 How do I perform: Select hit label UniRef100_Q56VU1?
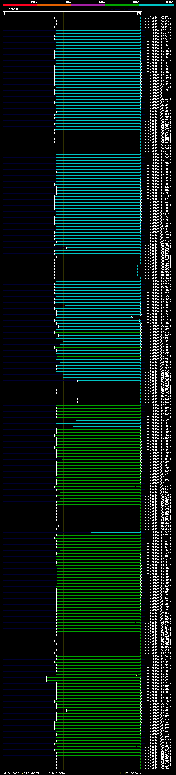158,18
